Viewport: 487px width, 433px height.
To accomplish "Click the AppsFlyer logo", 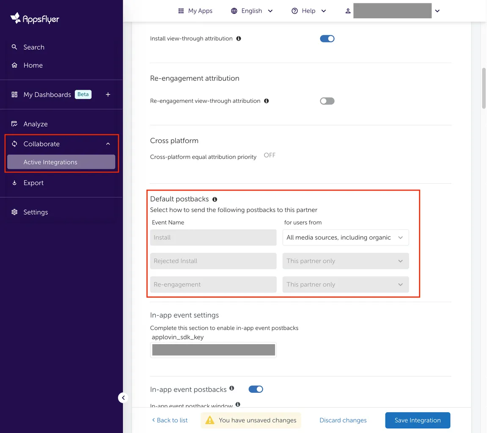I will pyautogui.click(x=34, y=18).
